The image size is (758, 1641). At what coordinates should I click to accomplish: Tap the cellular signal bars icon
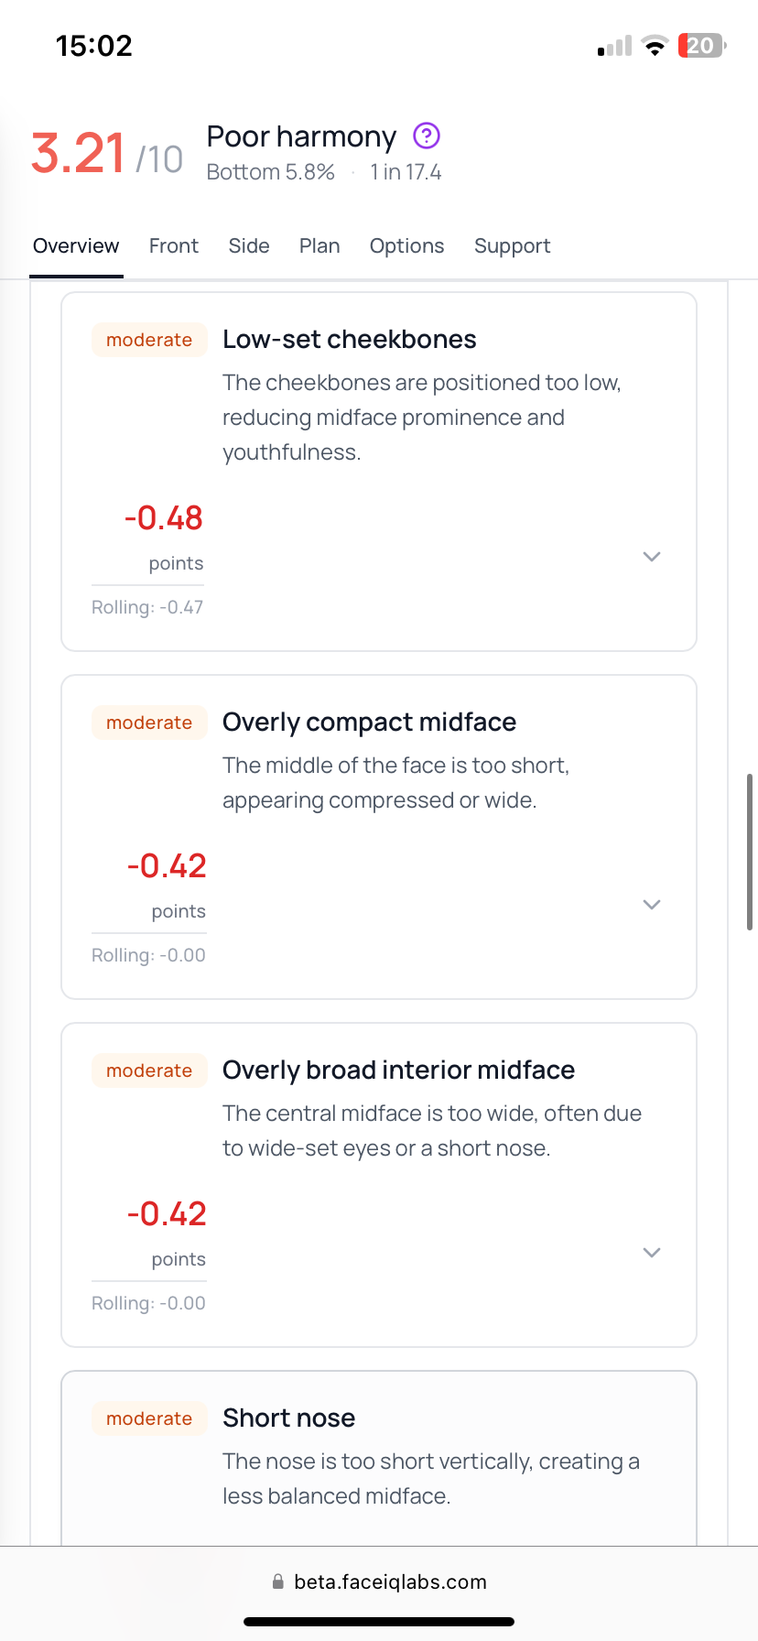[614, 47]
